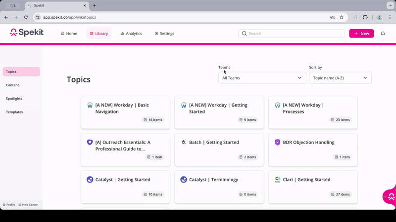
Task: Click the Catalyst Terminology icon
Action: [184, 180]
